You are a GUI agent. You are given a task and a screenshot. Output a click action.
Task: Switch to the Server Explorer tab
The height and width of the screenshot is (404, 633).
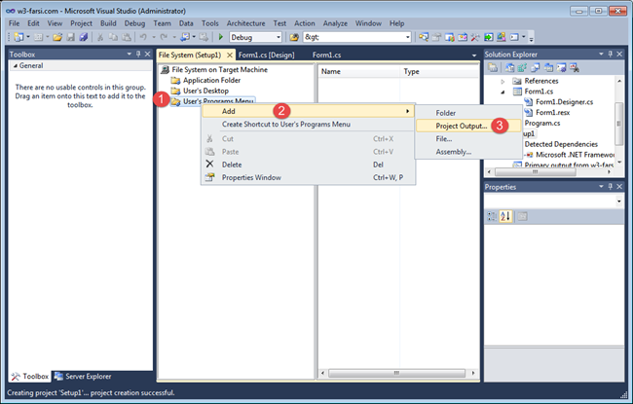pyautogui.click(x=83, y=376)
